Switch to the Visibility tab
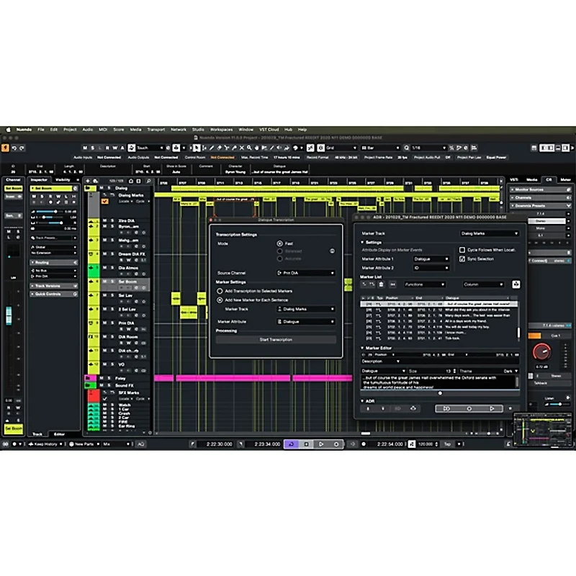Screen dimensions: 576x576 point(63,179)
